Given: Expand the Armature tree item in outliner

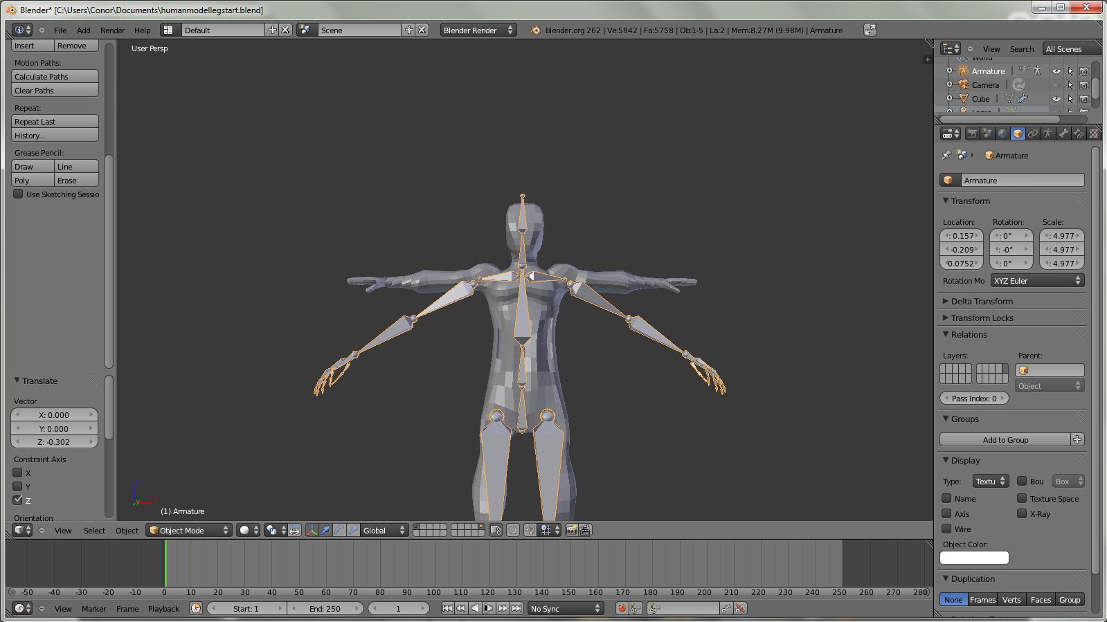Looking at the screenshot, I should pos(950,71).
